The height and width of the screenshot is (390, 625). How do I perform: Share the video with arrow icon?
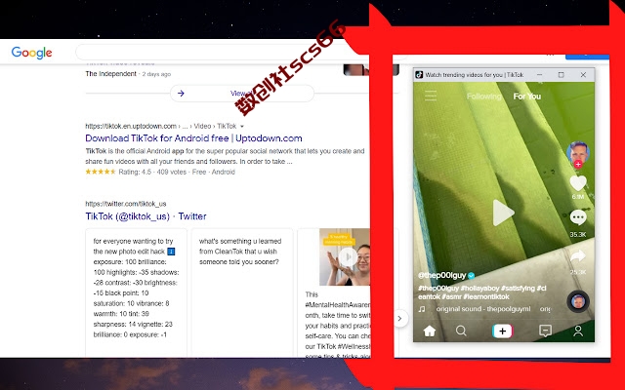click(x=578, y=255)
